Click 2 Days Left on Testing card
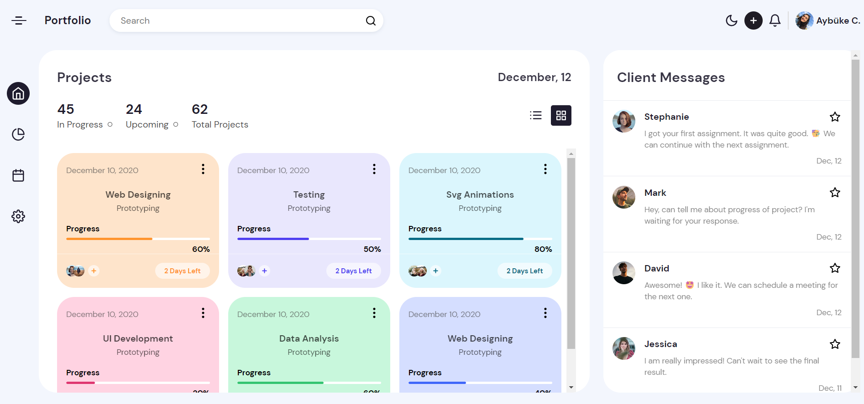 pos(354,271)
